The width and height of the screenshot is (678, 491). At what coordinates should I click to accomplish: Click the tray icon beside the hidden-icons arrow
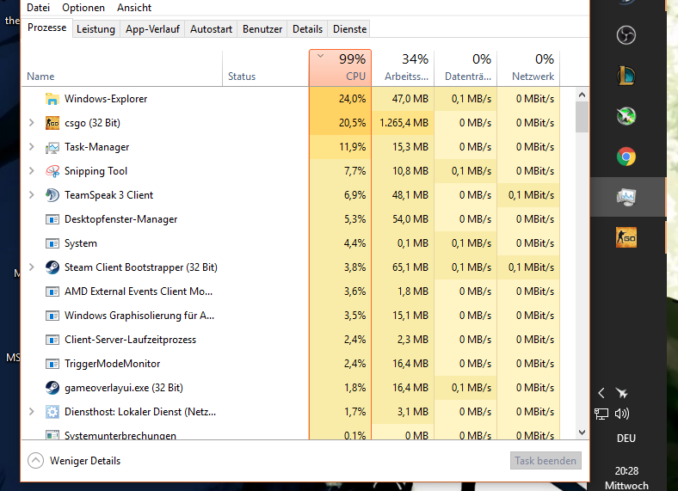pos(621,393)
